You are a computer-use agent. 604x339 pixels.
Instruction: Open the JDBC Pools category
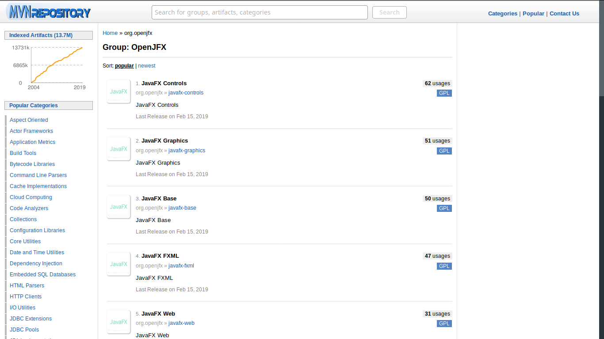coord(24,330)
